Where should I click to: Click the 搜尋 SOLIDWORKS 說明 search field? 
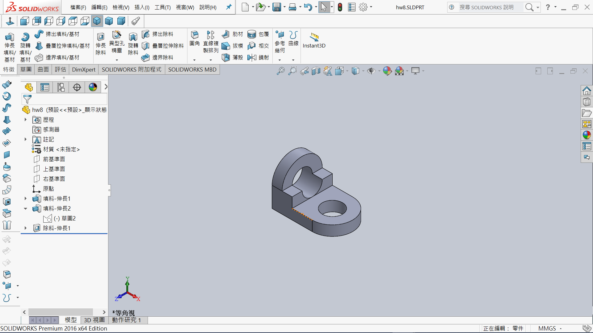(486, 7)
